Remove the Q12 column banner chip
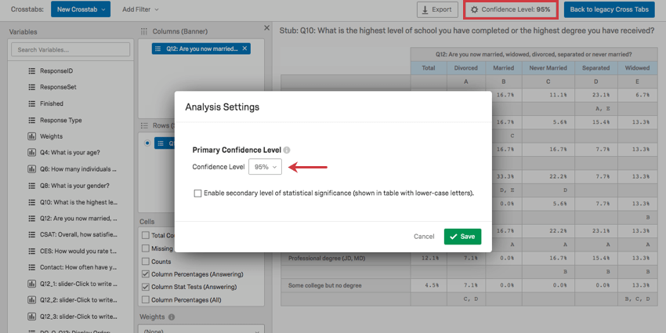 pos(244,49)
